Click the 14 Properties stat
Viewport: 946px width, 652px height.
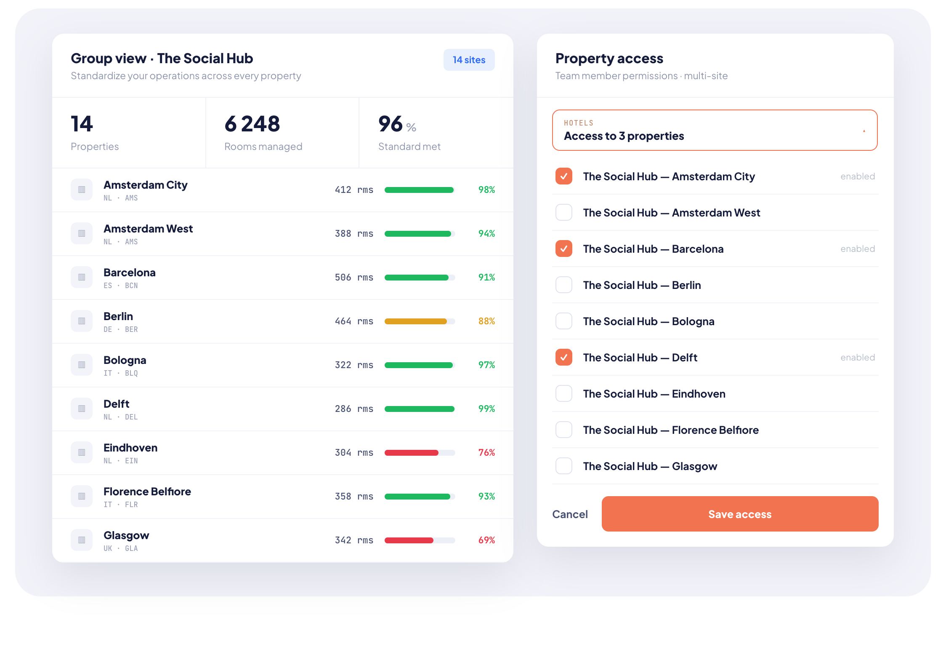(129, 133)
